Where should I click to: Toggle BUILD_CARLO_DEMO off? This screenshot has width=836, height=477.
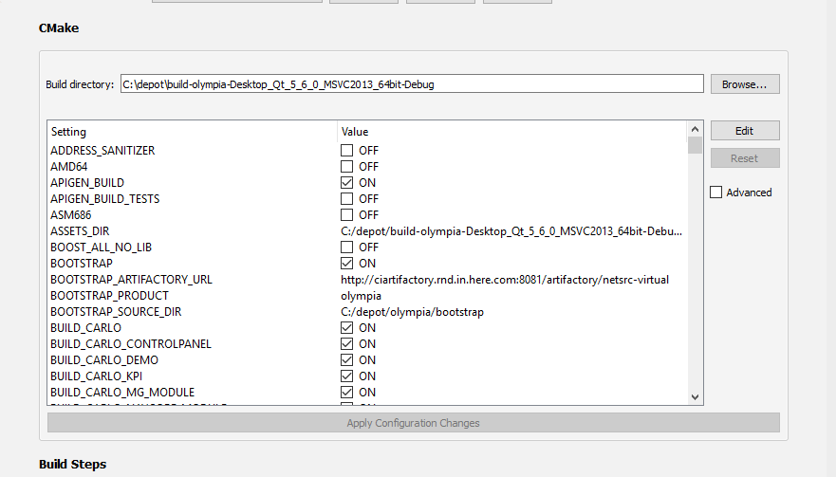coord(347,360)
